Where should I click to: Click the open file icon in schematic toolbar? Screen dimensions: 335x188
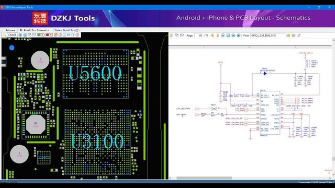click(171, 36)
